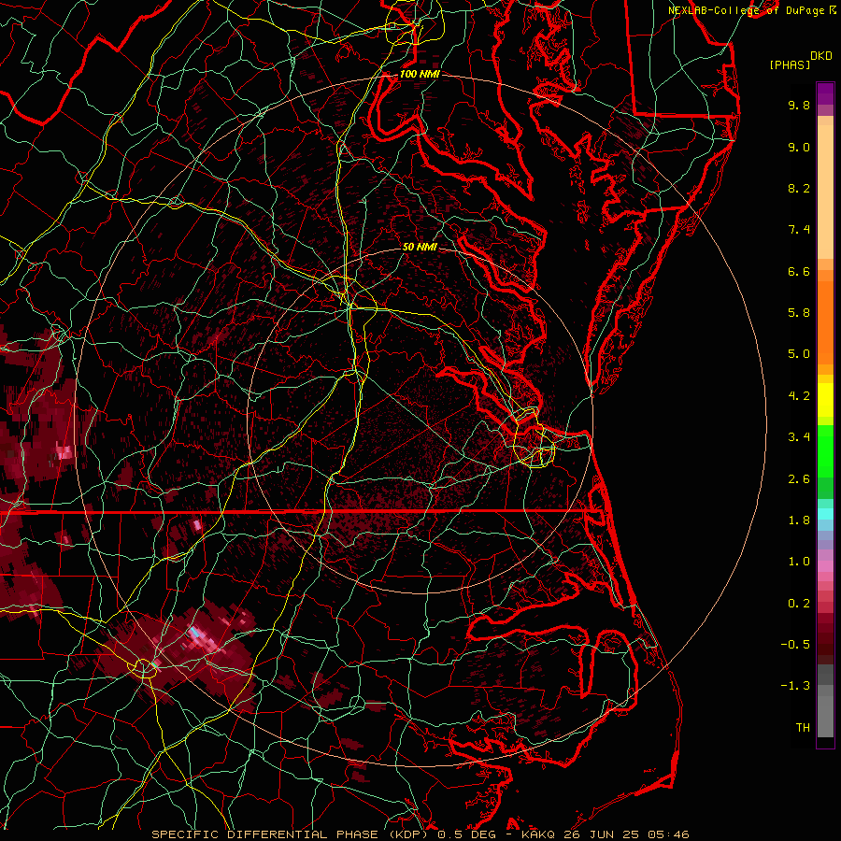Click the 5.8 value on the scale
Image resolution: width=841 pixels, height=841 pixels.
pyautogui.click(x=799, y=313)
